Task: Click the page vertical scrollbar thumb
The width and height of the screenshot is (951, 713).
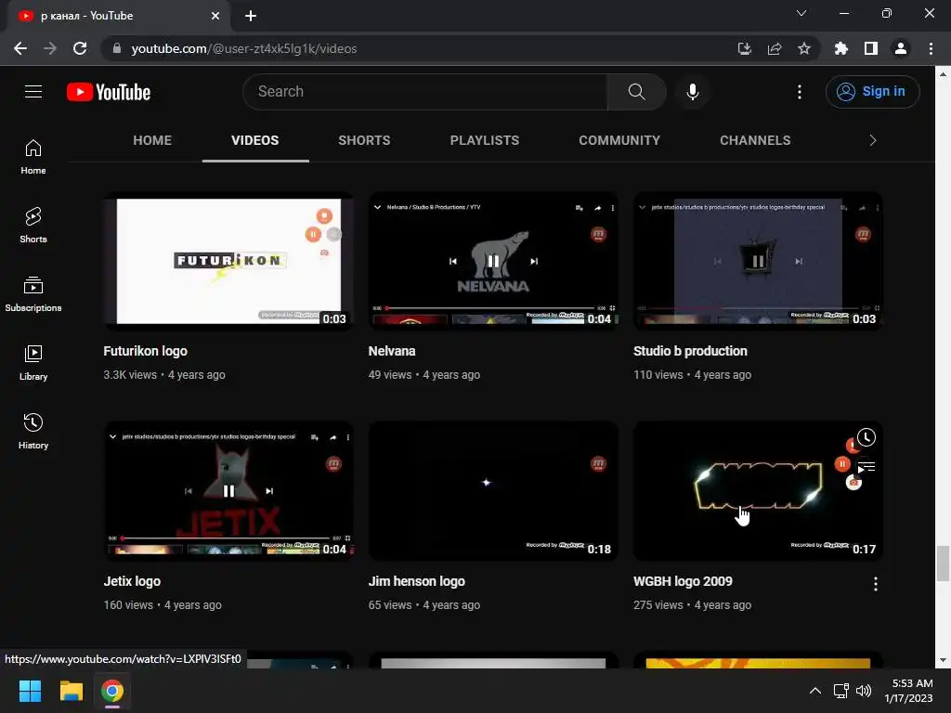Action: [943, 564]
